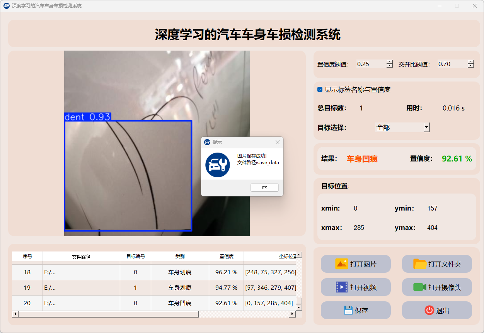
Task: Click the horizontal scrollbar right arrow in table
Action: coord(292,314)
